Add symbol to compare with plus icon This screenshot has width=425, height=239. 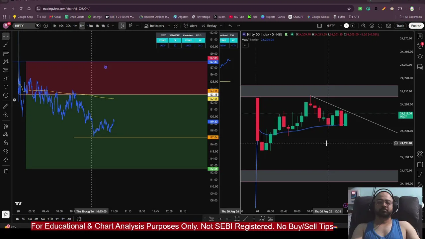pyautogui.click(x=45, y=26)
